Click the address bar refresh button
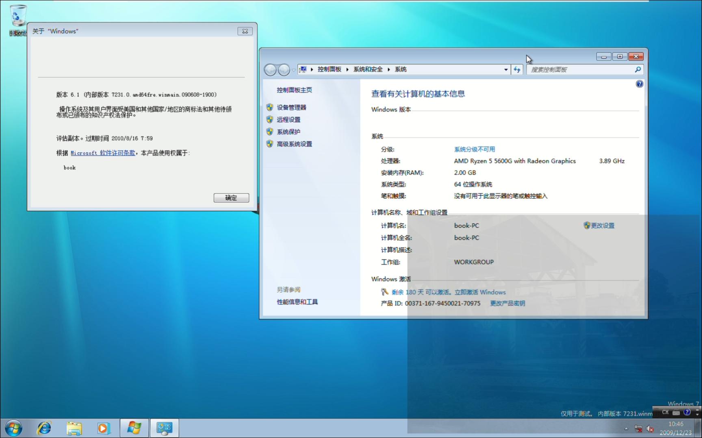Viewport: 702px width, 438px height. (x=517, y=70)
